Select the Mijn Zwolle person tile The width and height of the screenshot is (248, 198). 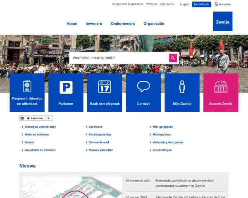coord(182,92)
